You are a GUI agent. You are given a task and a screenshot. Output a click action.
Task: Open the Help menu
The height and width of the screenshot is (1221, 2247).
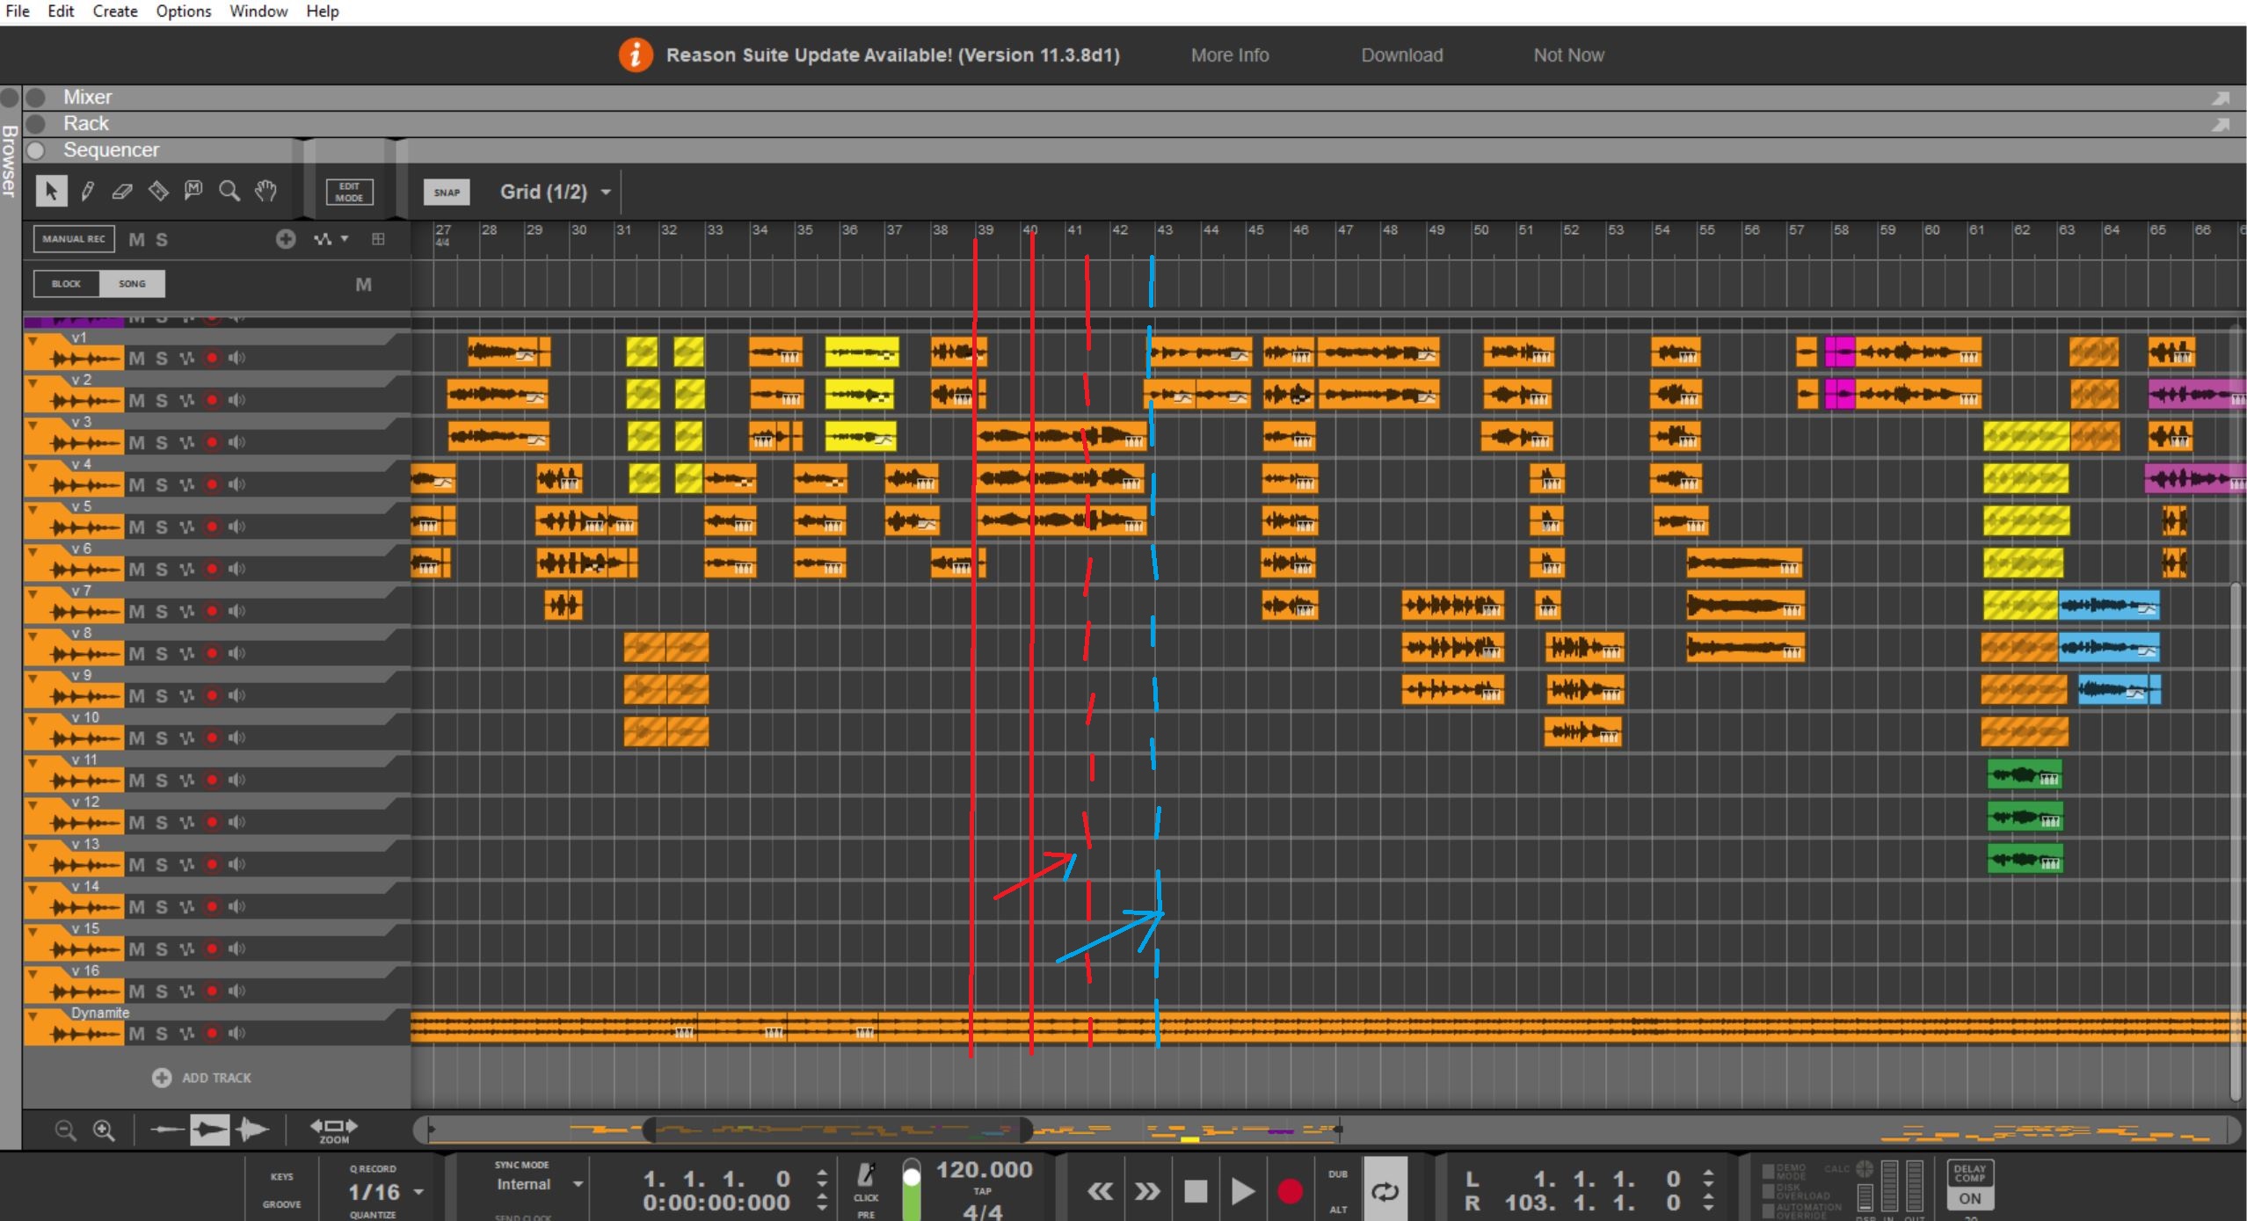323,11
